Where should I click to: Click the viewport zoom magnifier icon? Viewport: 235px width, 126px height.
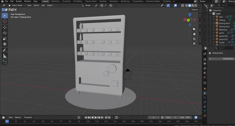coord(194,29)
